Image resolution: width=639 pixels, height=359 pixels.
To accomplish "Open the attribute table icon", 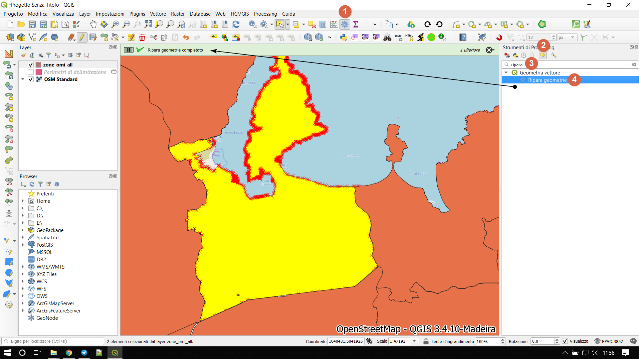I will [x=322, y=24].
